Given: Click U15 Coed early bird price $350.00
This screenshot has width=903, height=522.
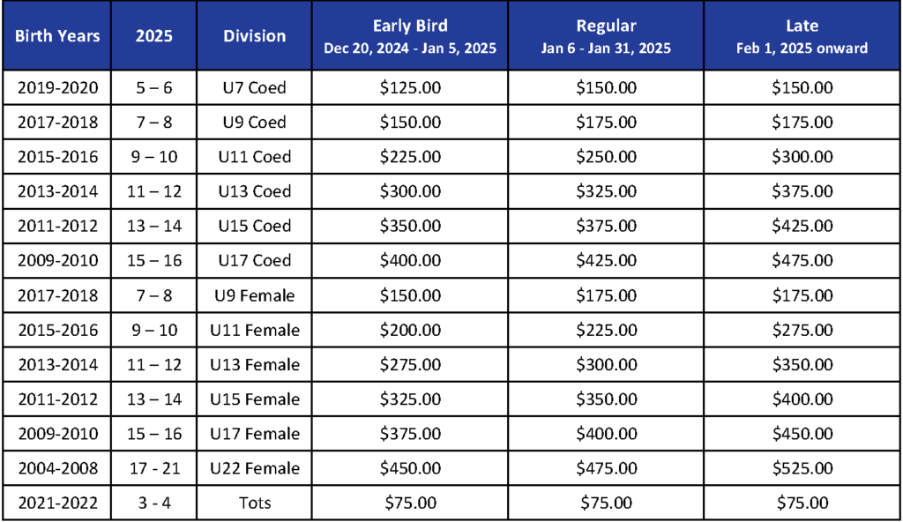Looking at the screenshot, I should 410,227.
